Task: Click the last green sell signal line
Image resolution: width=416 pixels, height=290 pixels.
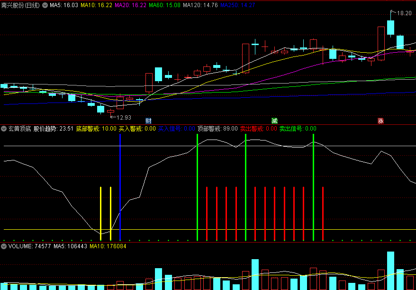Action: (x=313, y=187)
